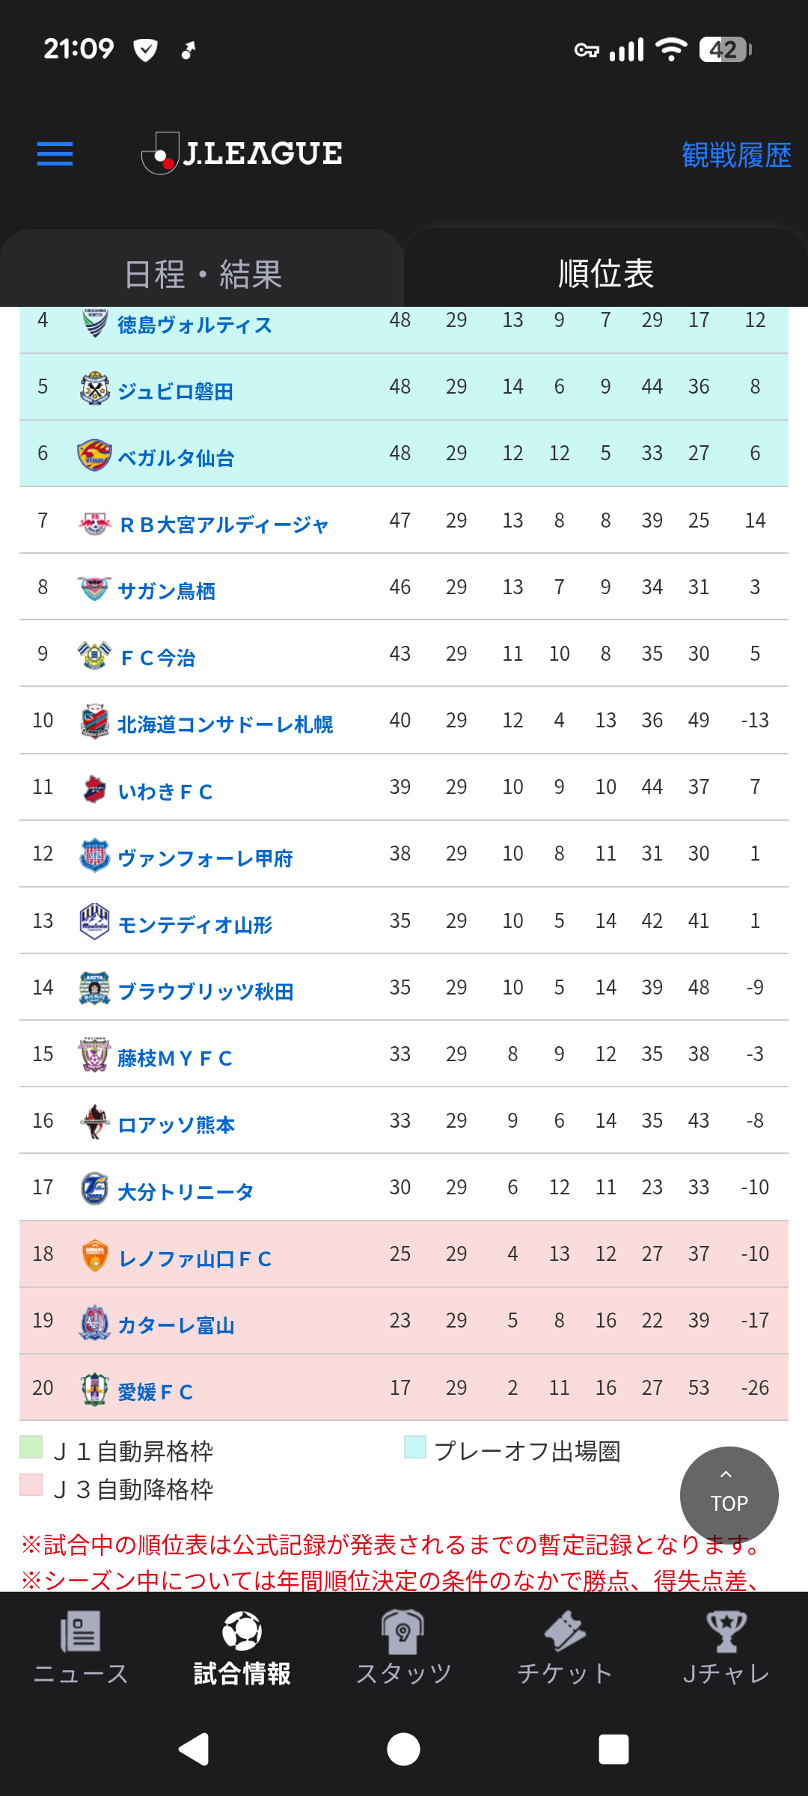Tap the J.LEAGUE logo
Image resolution: width=808 pixels, height=1796 pixels.
click(242, 153)
